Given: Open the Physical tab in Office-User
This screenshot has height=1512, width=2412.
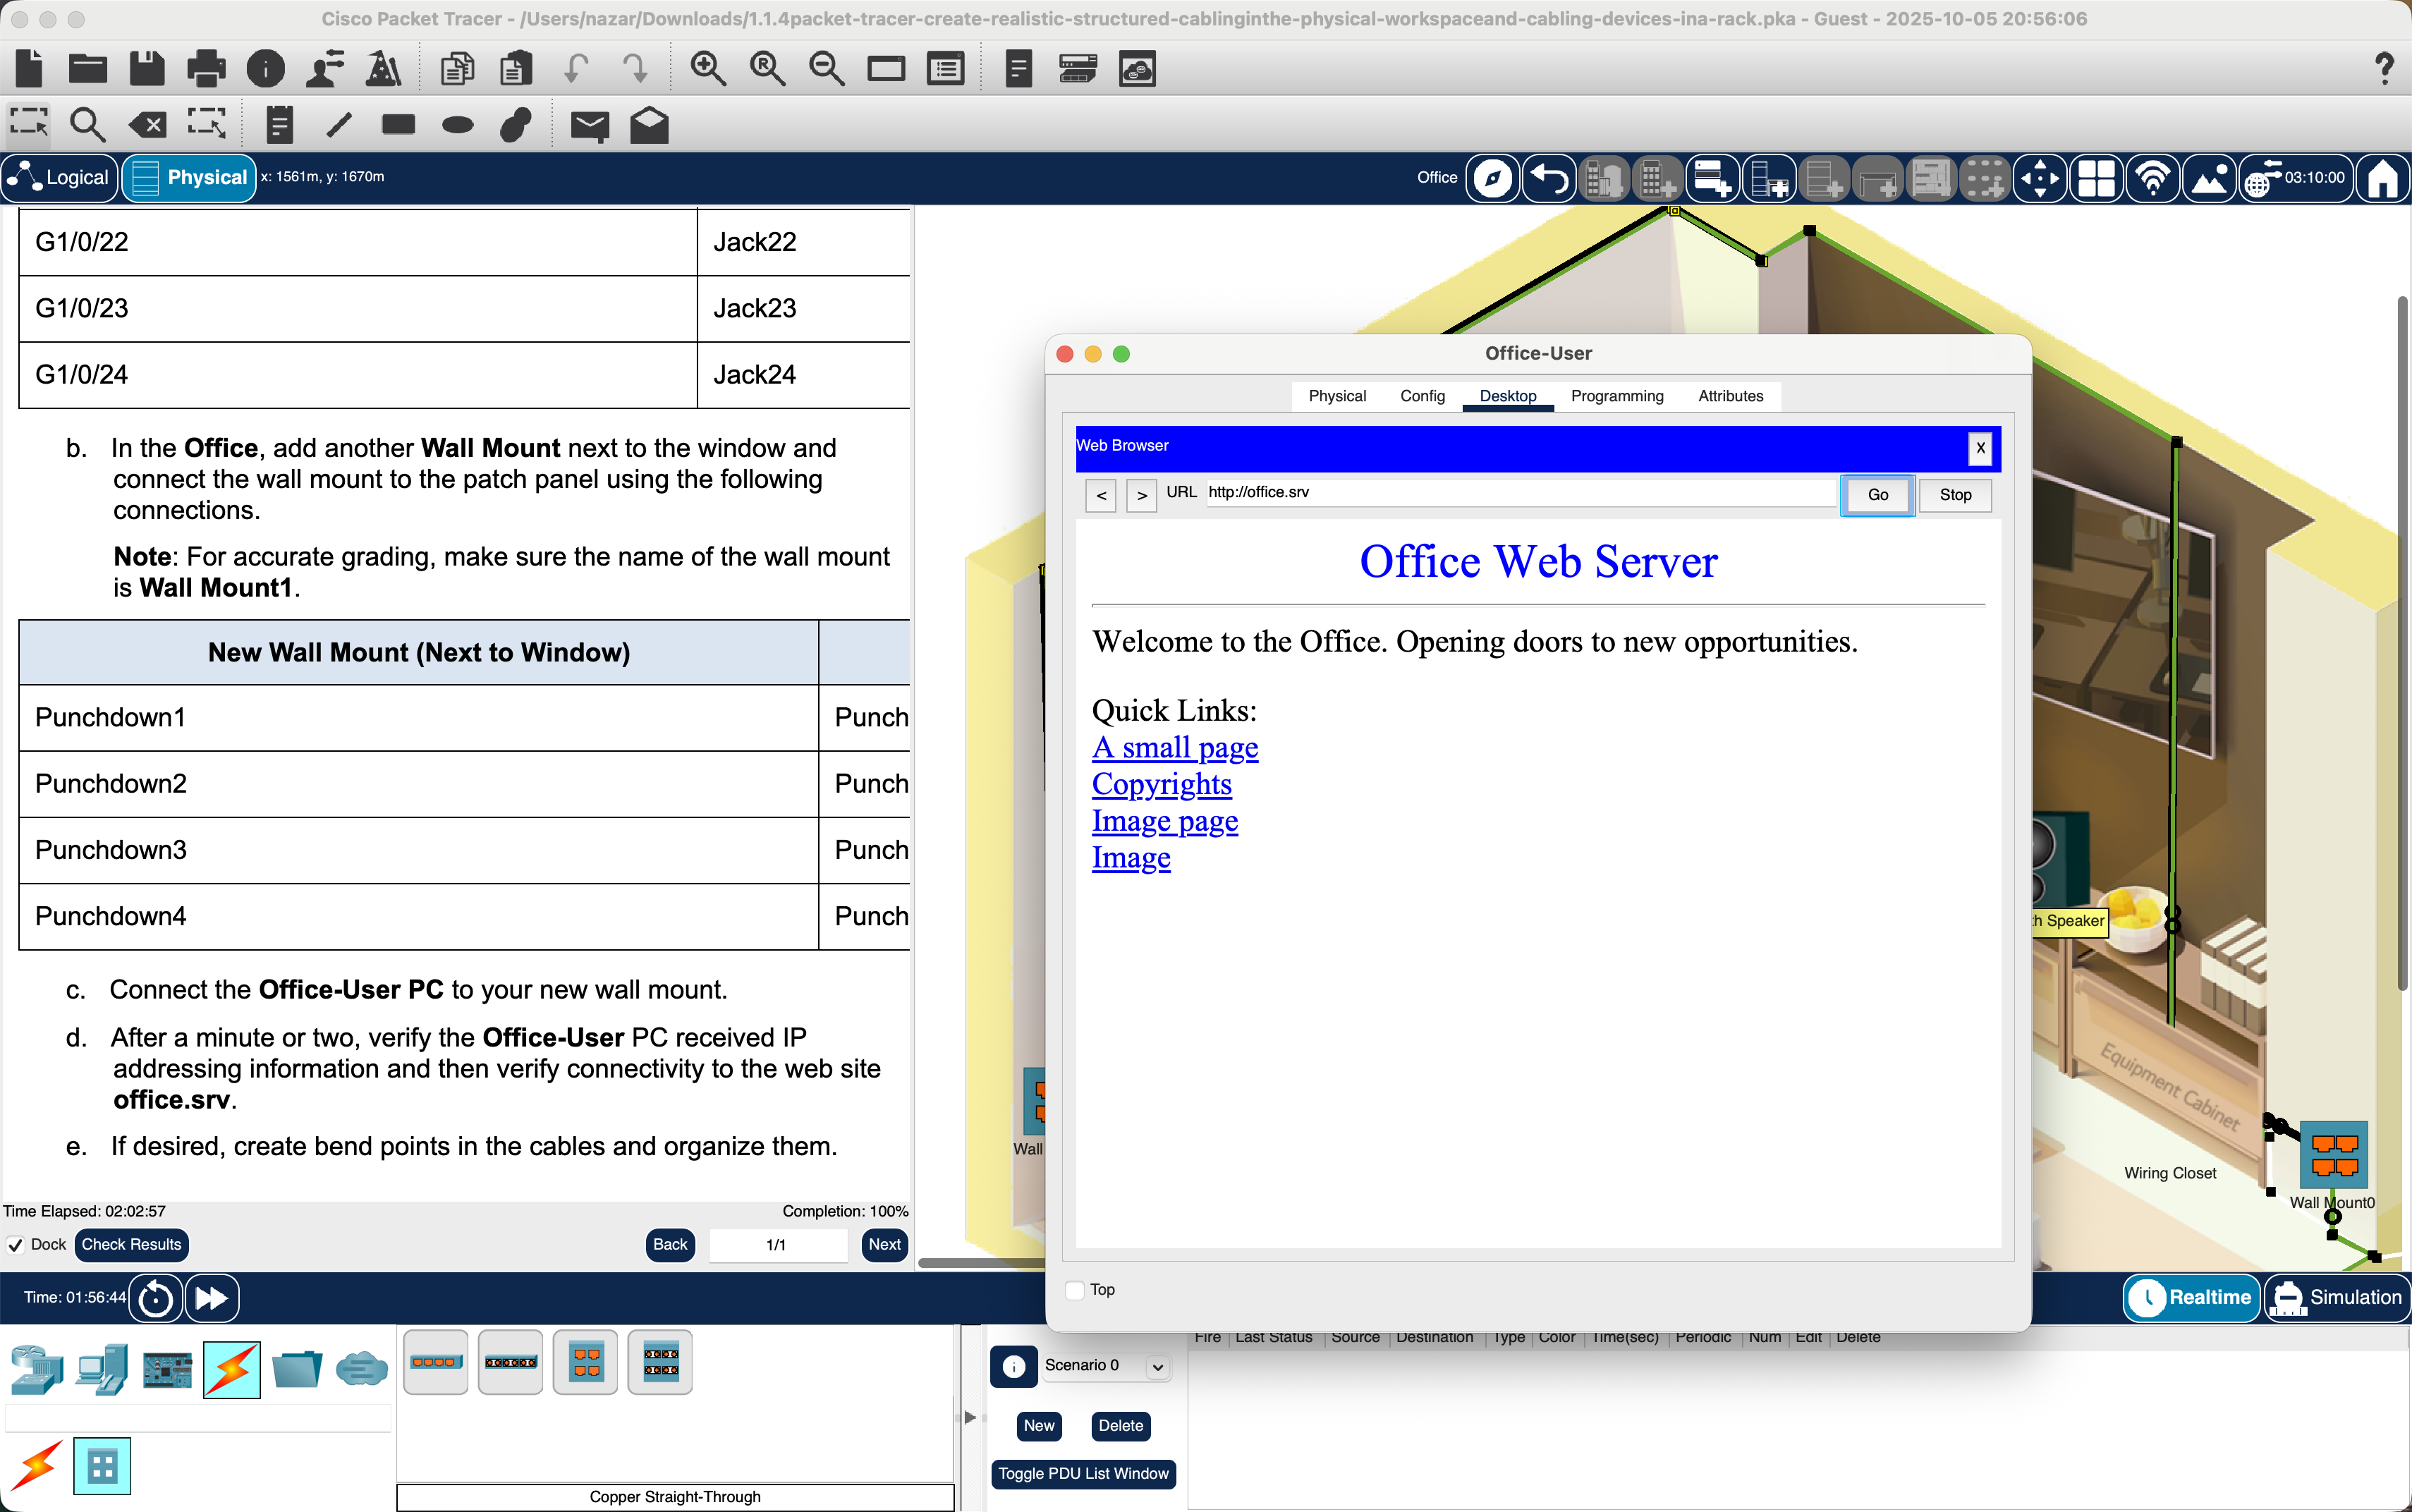Looking at the screenshot, I should tap(1337, 396).
